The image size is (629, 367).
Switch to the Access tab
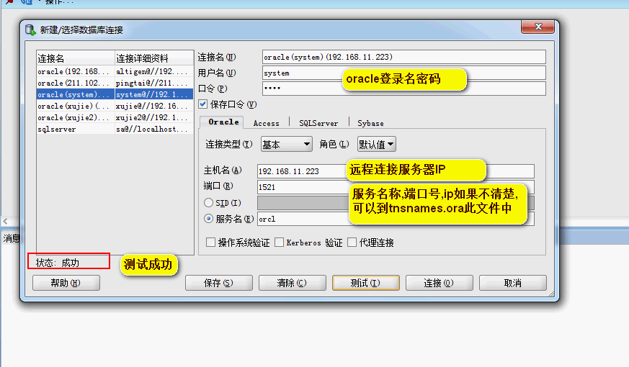267,123
